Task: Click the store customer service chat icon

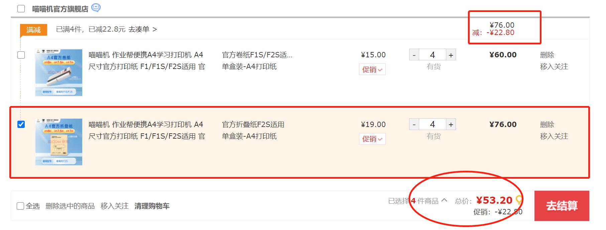Action: pos(96,8)
